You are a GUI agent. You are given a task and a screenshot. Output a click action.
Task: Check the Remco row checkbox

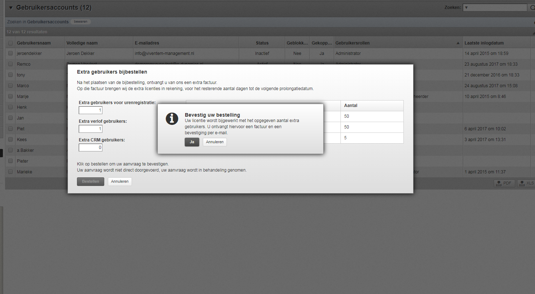[x=10, y=64]
